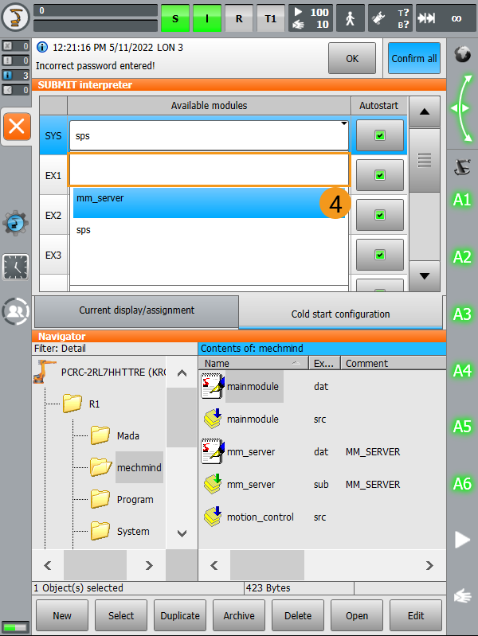Open the user group icon

pyautogui.click(x=15, y=311)
